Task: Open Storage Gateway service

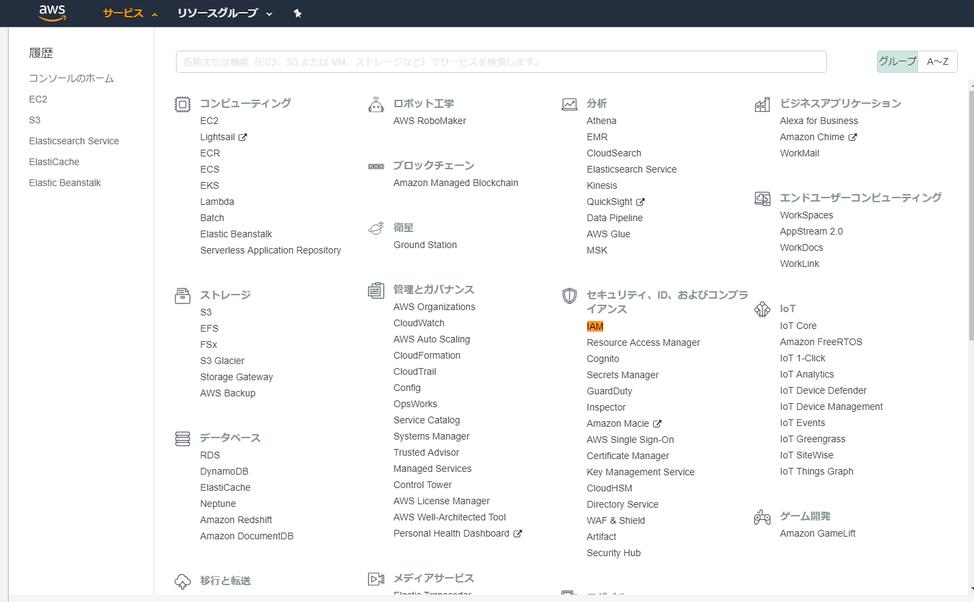Action: (237, 377)
